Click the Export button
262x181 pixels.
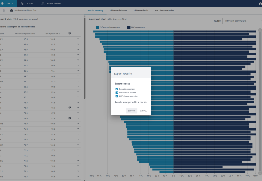pyautogui.click(x=131, y=111)
